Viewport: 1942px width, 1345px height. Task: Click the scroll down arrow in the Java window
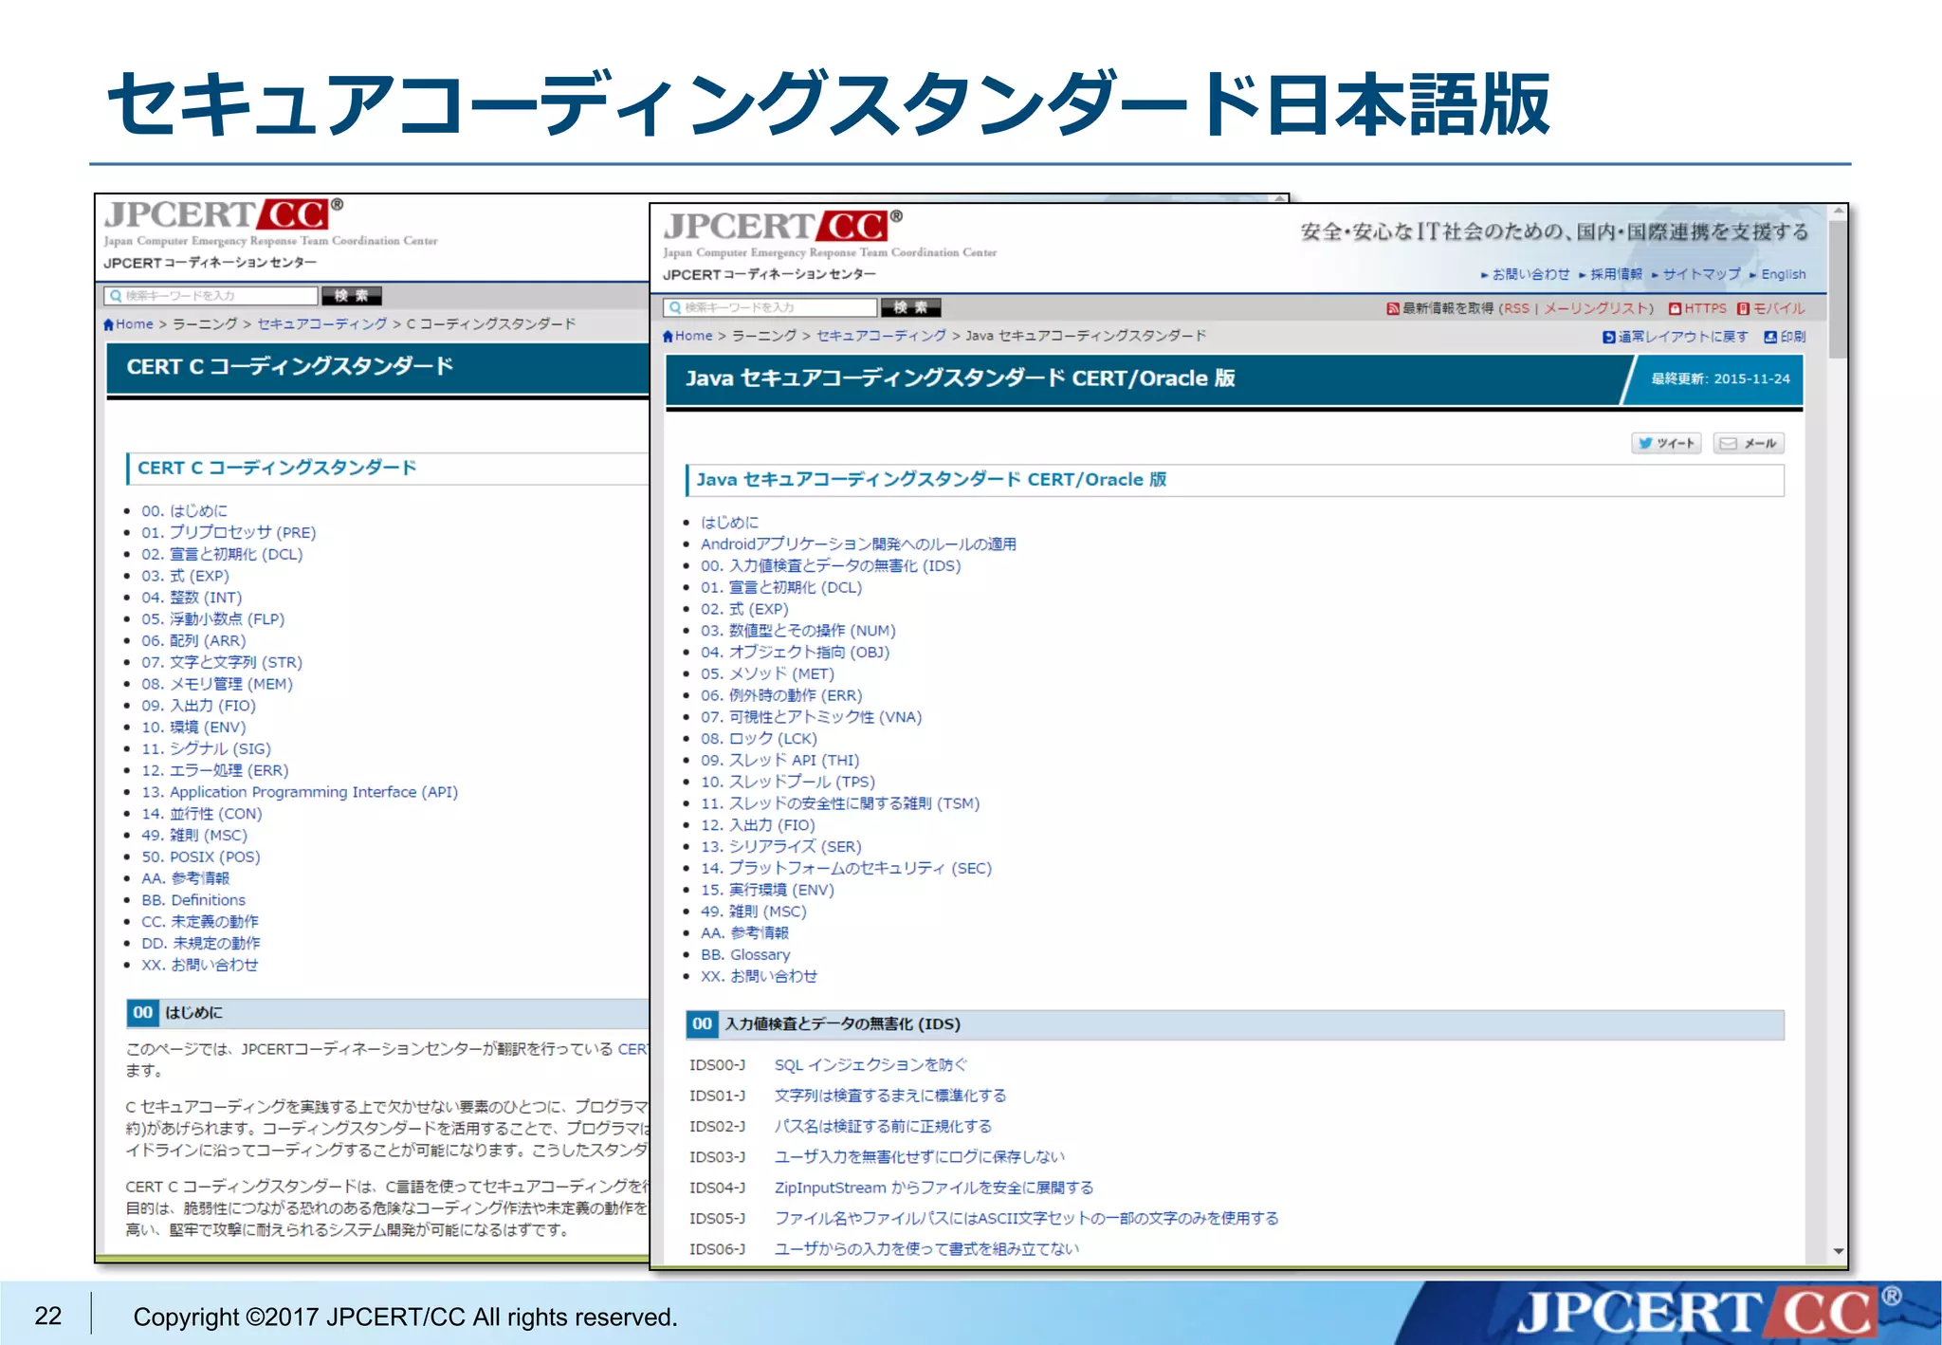click(1839, 1251)
